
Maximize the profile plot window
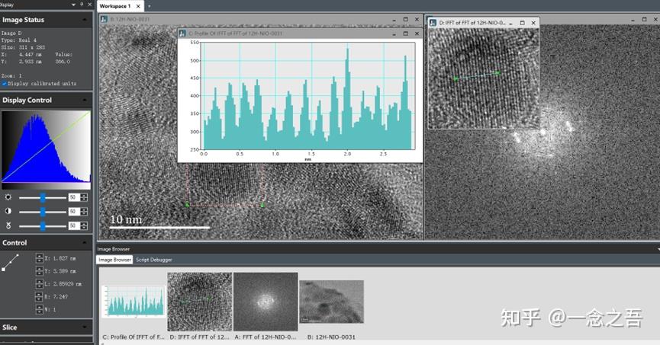pos(404,34)
